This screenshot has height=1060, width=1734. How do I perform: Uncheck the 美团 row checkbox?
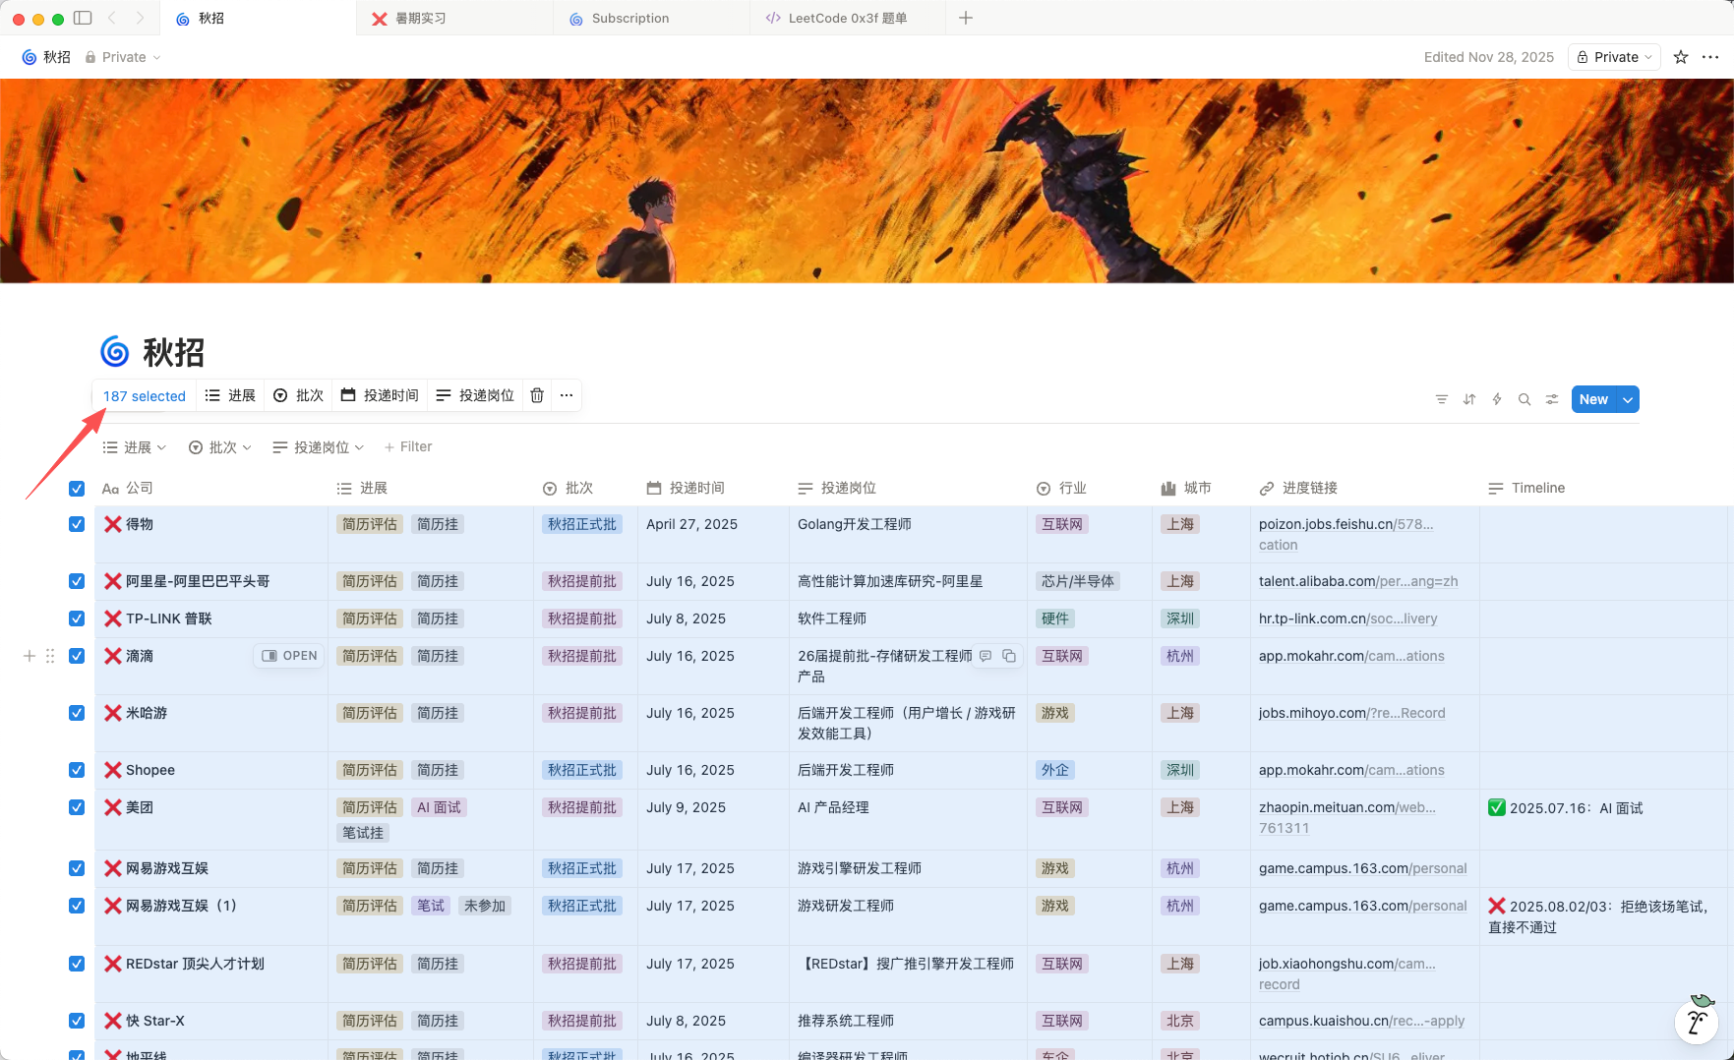77,807
